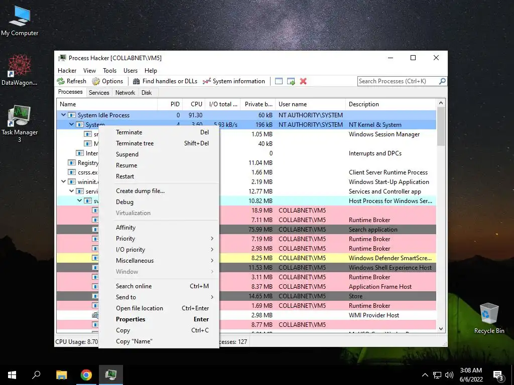Click the volume speaker tray icon

point(449,375)
